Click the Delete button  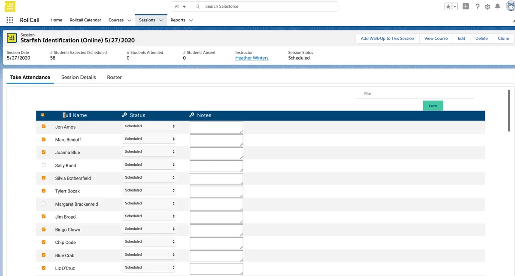coord(482,39)
